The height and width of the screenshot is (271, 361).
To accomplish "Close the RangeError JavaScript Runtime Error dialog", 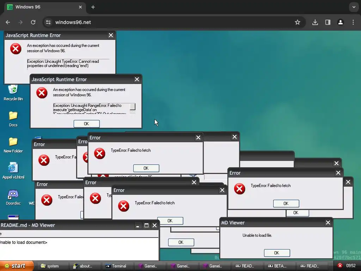I will 137,79.
